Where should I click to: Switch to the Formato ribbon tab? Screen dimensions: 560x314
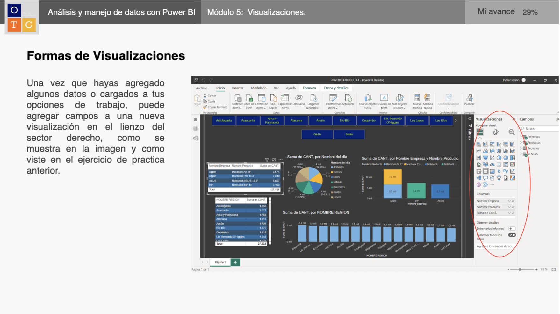click(x=309, y=88)
